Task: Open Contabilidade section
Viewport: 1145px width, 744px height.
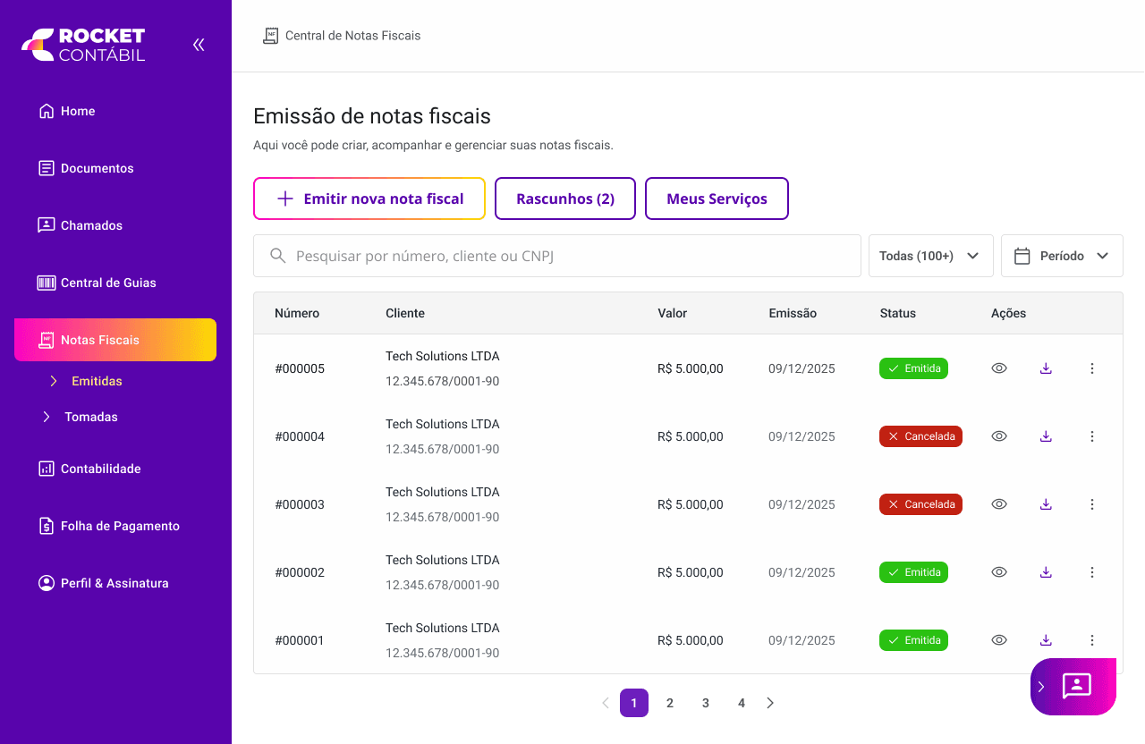Action: click(89, 469)
